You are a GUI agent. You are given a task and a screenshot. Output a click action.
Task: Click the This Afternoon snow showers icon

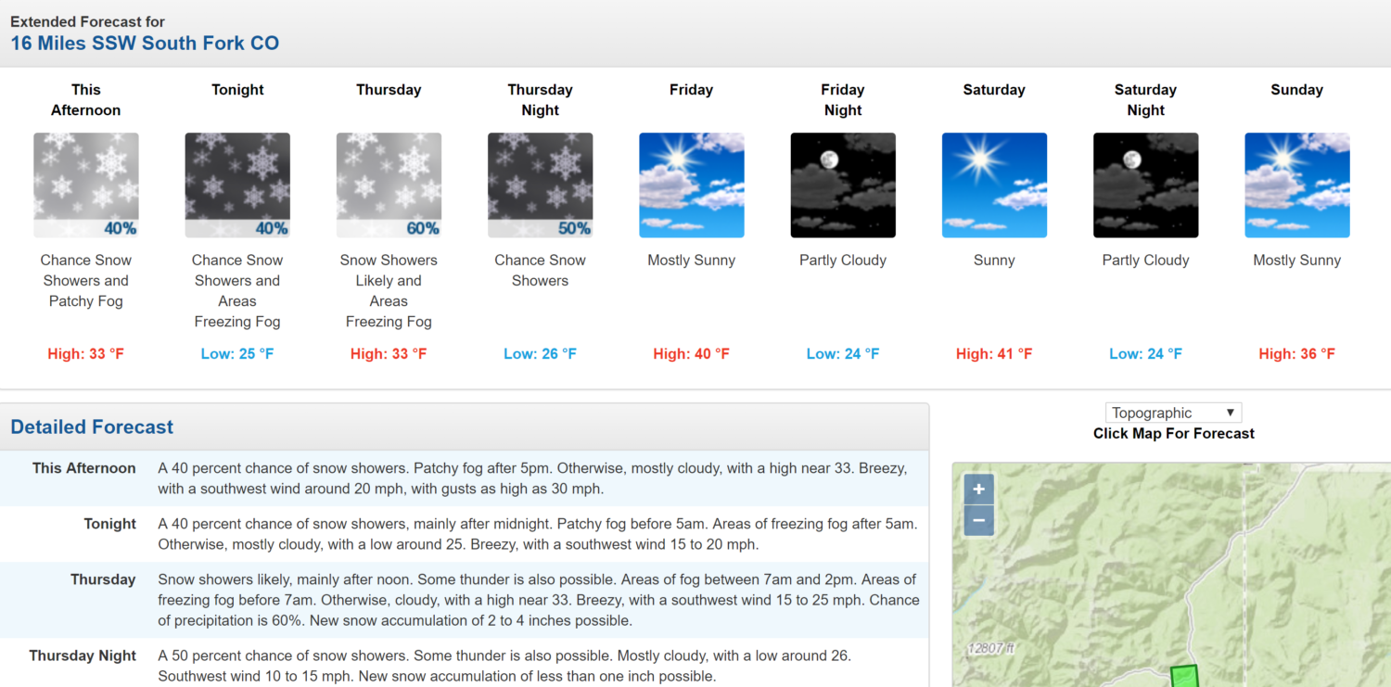pyautogui.click(x=86, y=185)
